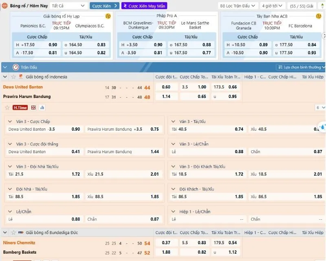Select Prawira Harum Bandung odds 1.44
Viewport: 326px width, 261px height.
[154, 152]
